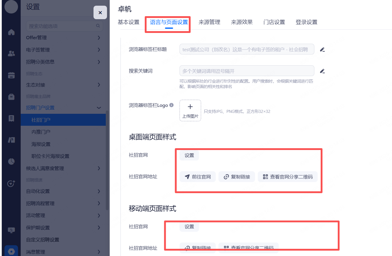The height and width of the screenshot is (256, 392).
Task: Expand the 招聘流程管理 chevron
Action: point(99,204)
